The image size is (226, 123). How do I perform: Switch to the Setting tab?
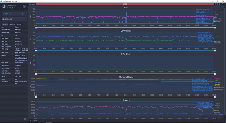click(x=12, y=24)
